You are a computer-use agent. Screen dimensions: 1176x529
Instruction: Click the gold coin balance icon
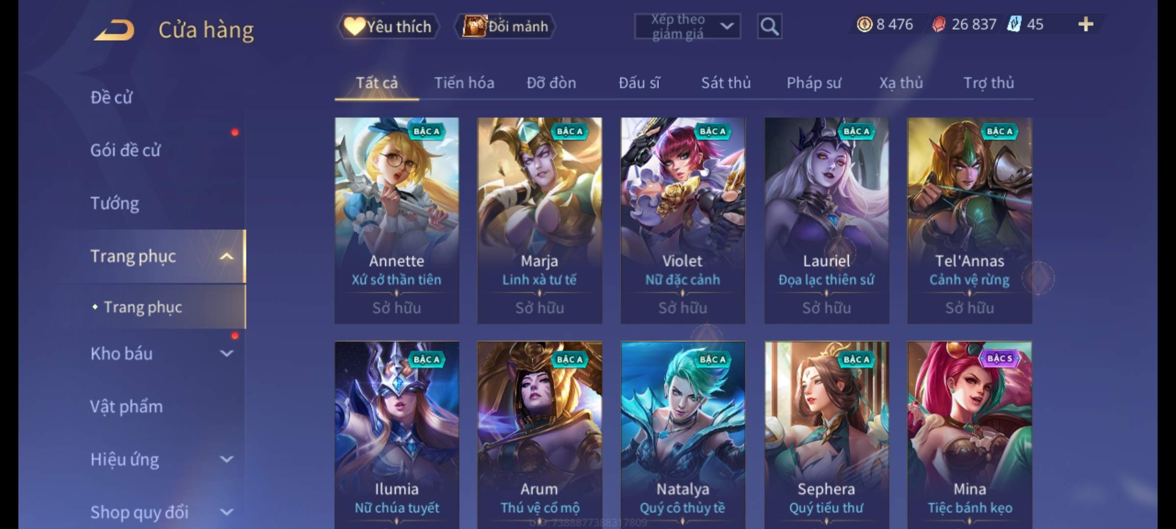864,24
